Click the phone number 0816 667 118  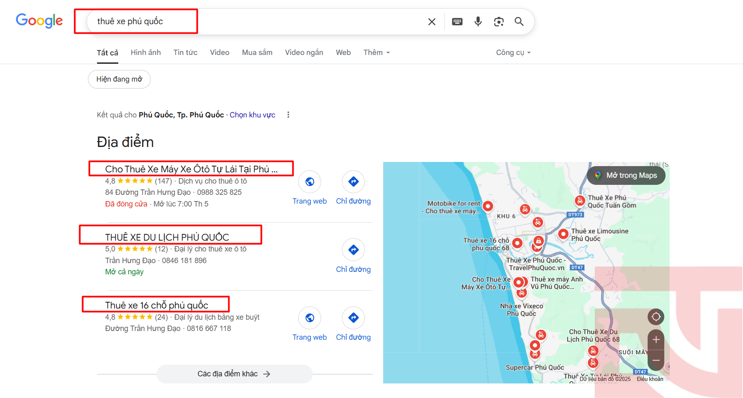click(209, 328)
